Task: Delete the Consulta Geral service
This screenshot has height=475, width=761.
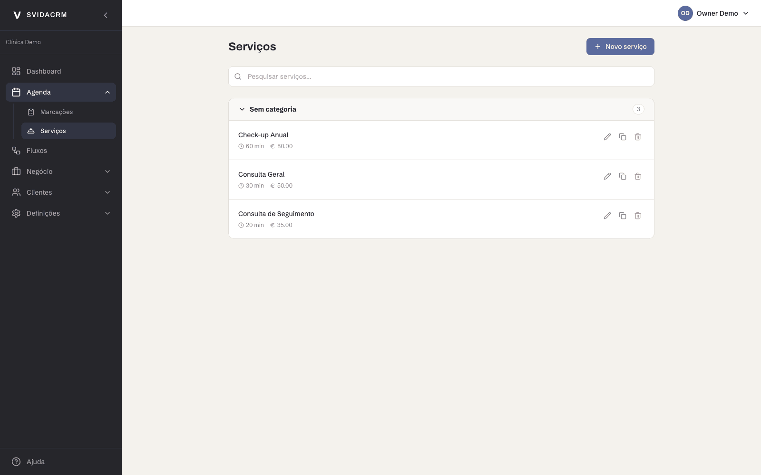Action: tap(638, 176)
